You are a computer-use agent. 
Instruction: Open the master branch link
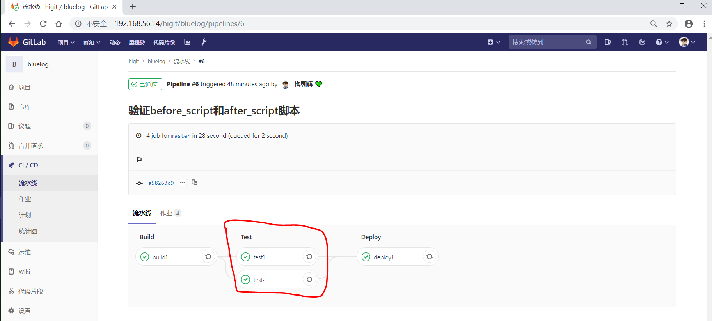pyautogui.click(x=180, y=136)
